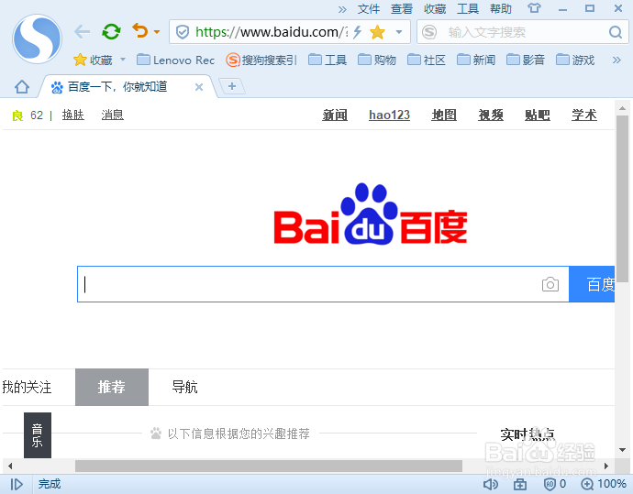This screenshot has height=494, width=633.
Task: Open the 工具 bookmark folder
Action: pyautogui.click(x=328, y=60)
